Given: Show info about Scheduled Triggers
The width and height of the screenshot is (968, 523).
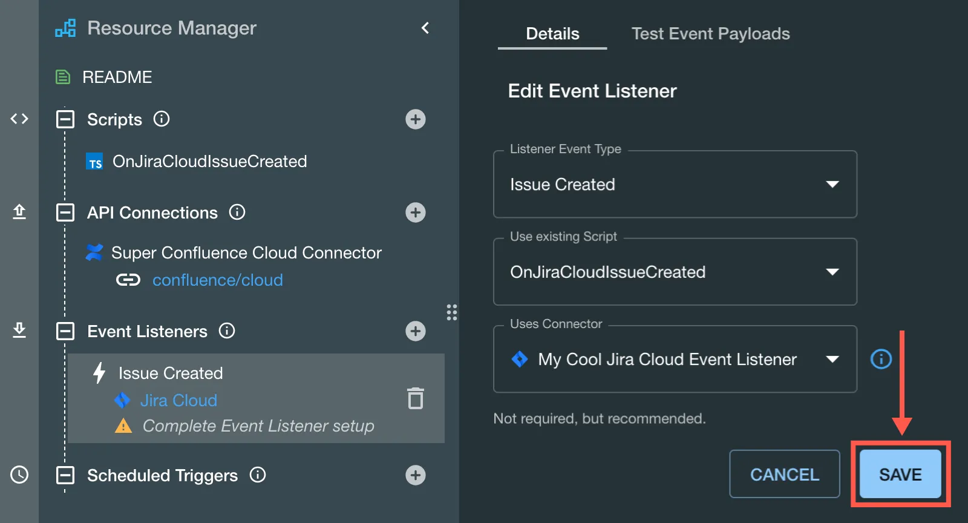Looking at the screenshot, I should [258, 475].
